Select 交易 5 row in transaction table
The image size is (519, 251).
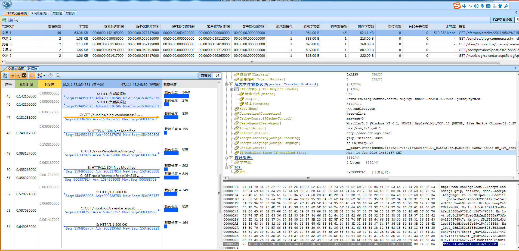tap(259, 55)
